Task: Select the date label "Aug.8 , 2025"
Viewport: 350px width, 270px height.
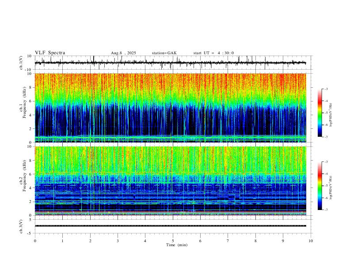Action: (123, 53)
